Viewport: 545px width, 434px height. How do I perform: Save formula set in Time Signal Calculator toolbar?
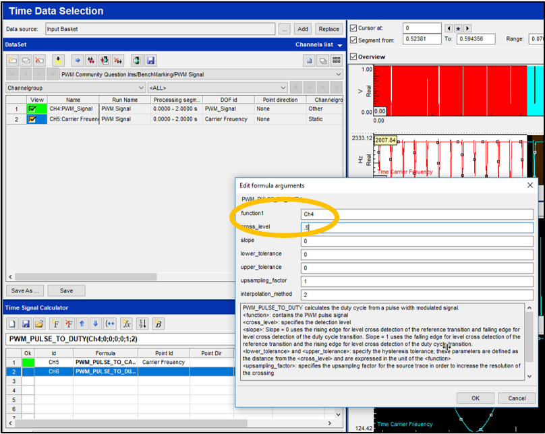tap(26, 324)
